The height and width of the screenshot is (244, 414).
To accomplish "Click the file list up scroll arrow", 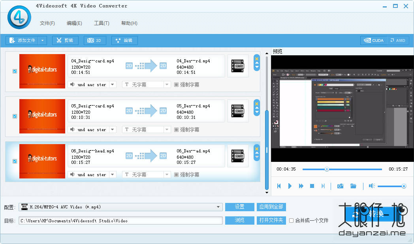I will click(267, 53).
